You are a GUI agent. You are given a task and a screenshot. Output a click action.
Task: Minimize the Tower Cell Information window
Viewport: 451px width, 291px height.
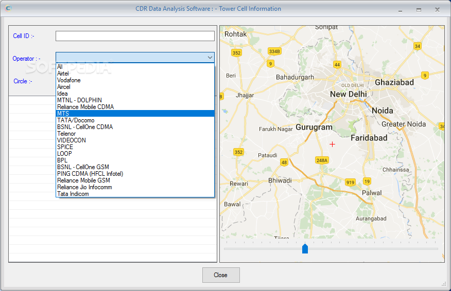[400, 10]
